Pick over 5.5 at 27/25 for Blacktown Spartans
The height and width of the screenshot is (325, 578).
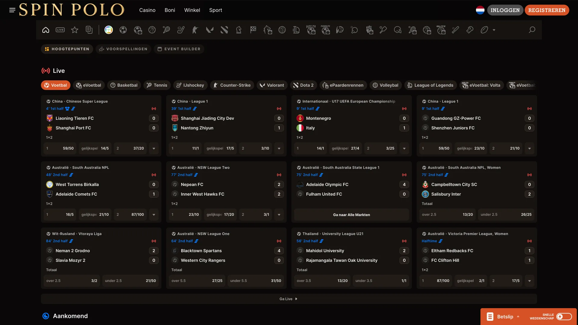(x=197, y=281)
